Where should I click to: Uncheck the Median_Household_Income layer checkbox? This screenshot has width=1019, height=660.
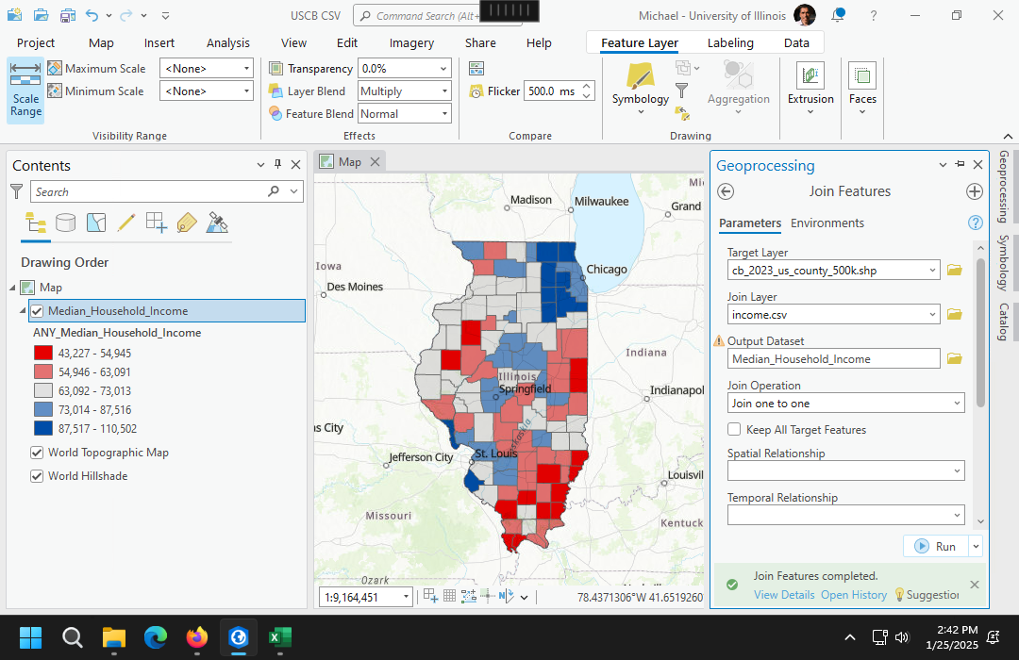click(x=37, y=311)
